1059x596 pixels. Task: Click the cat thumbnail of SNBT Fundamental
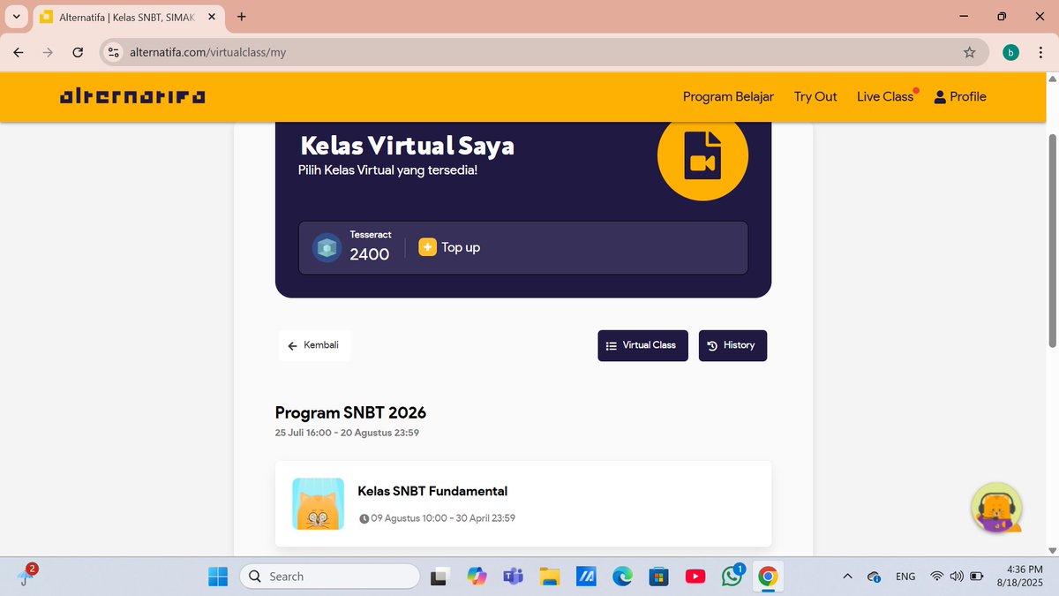(318, 504)
